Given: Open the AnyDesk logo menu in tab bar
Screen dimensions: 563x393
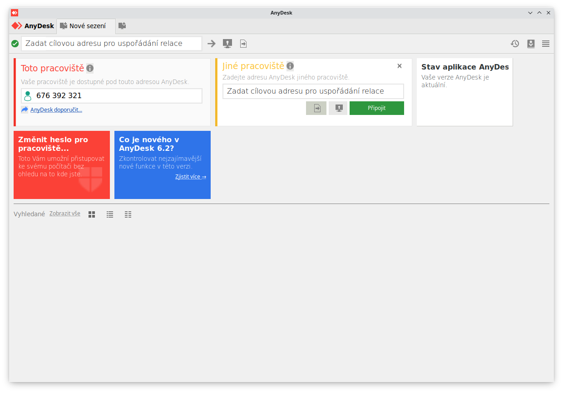Looking at the screenshot, I should tap(33, 26).
